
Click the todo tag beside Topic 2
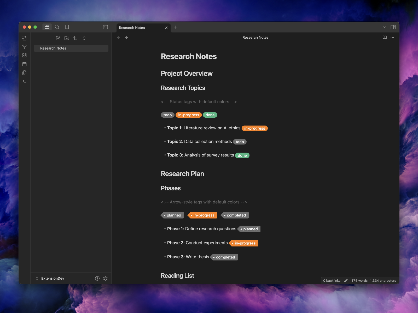point(240,142)
